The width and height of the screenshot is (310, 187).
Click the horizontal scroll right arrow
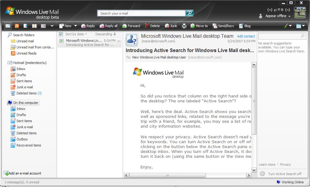(x=249, y=175)
